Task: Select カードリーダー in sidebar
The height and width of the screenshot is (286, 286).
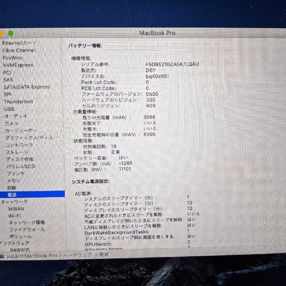Action: point(21,130)
